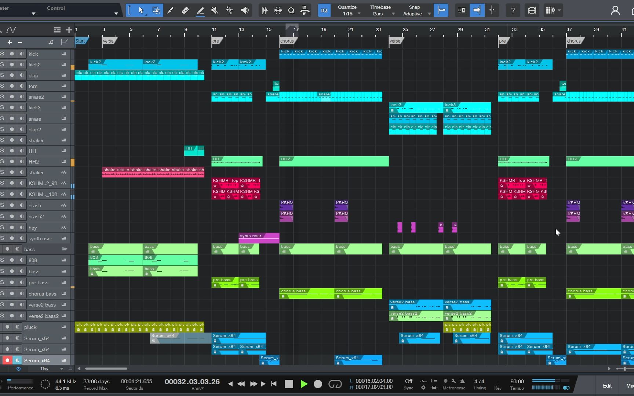
Task: Open instrument editor for HH track
Action: 64,151
